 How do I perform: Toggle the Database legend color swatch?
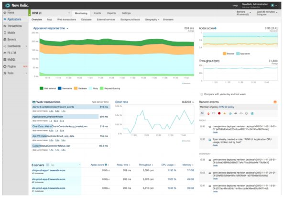76,88
